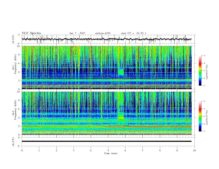Click the ch.2 spectrogram burst near 4 kHz
This screenshot has height=169, width=219.
pyautogui.click(x=121, y=118)
